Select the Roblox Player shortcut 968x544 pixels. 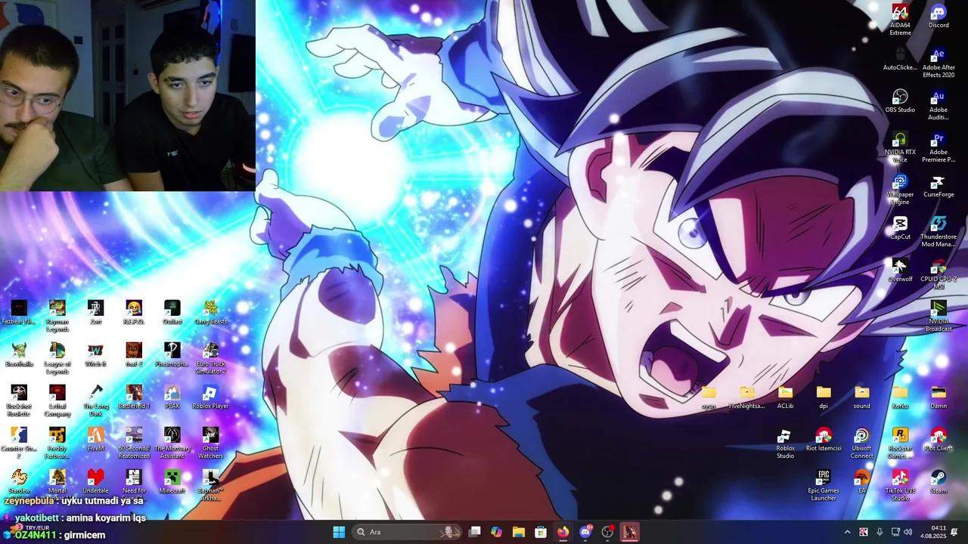(x=210, y=397)
